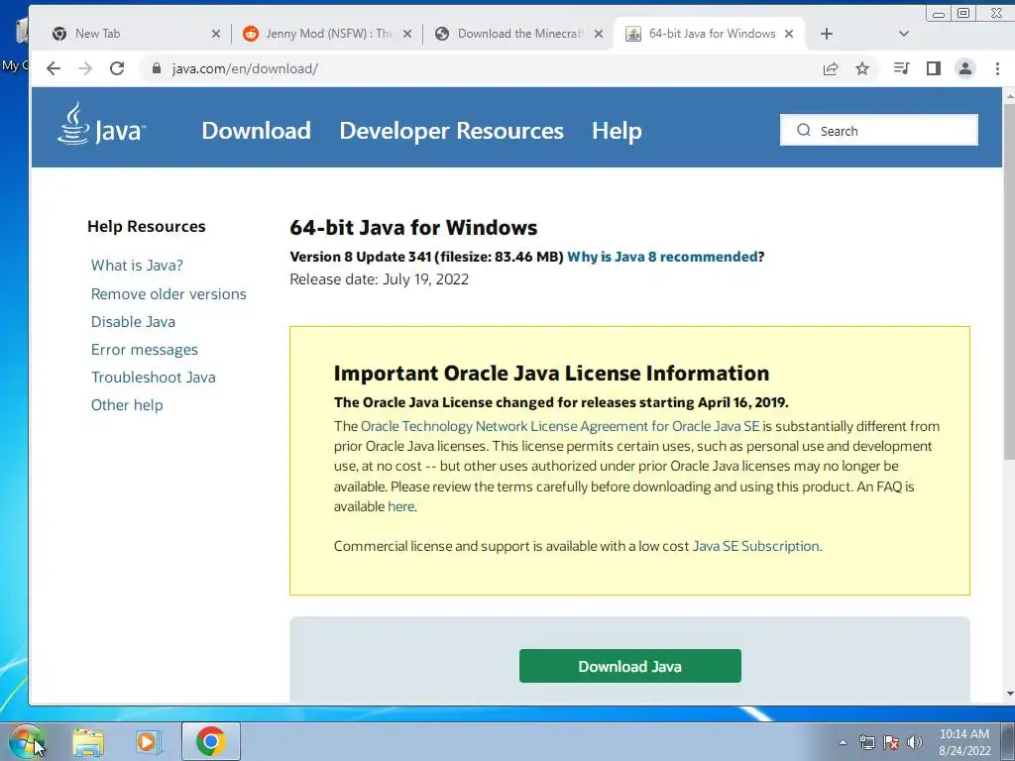Click the scrollbar up arrow
Screen dimensions: 1015x761
click(1008, 96)
